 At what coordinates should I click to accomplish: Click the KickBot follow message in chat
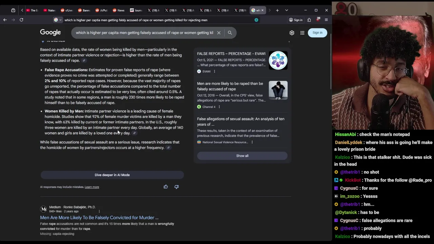(383, 180)
